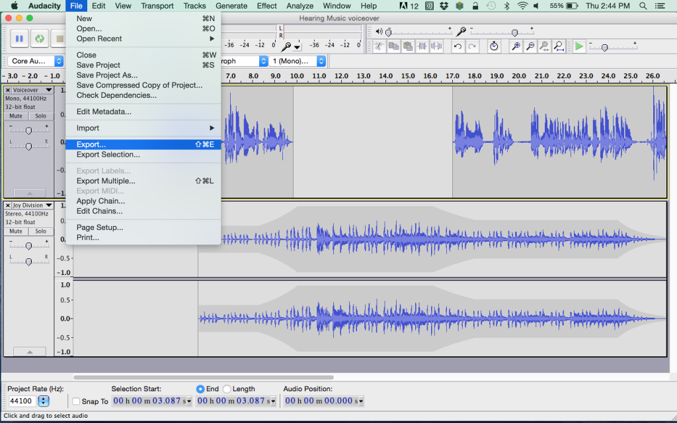
Task: Choose Export Selection... menu item
Action: tap(143, 155)
